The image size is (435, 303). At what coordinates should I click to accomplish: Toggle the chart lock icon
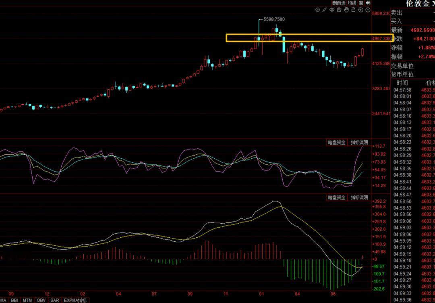coord(353,10)
